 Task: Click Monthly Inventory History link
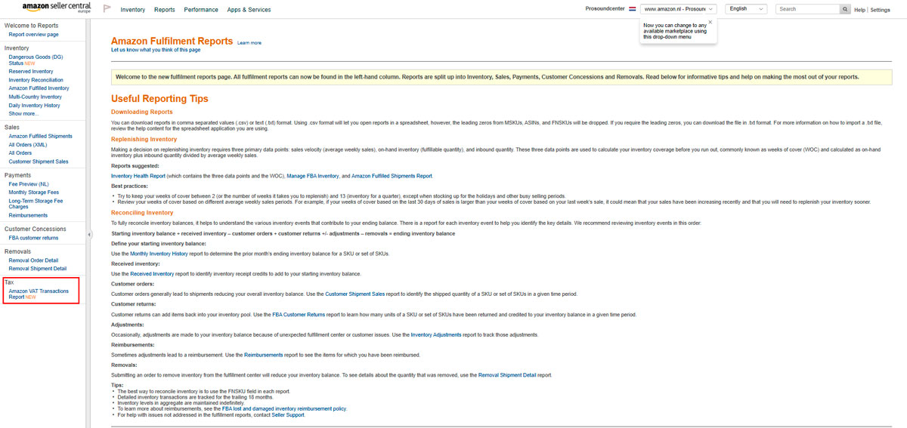[159, 254]
